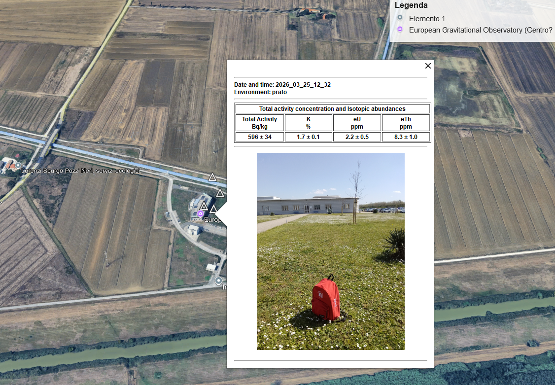Click the eTh ppm column header
This screenshot has width=555, height=385.
[x=406, y=123]
